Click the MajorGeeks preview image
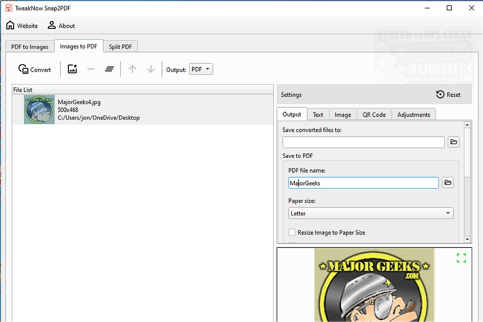The height and width of the screenshot is (322, 483). click(x=374, y=285)
